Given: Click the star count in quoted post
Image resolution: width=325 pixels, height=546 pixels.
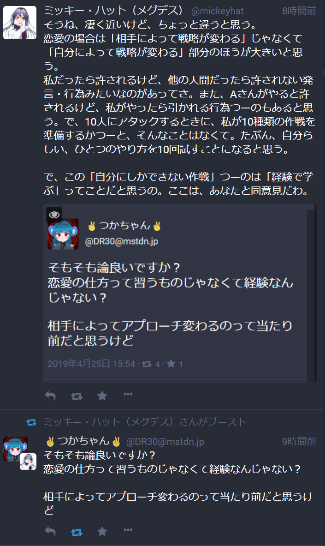Looking at the screenshot, I should pos(181,364).
